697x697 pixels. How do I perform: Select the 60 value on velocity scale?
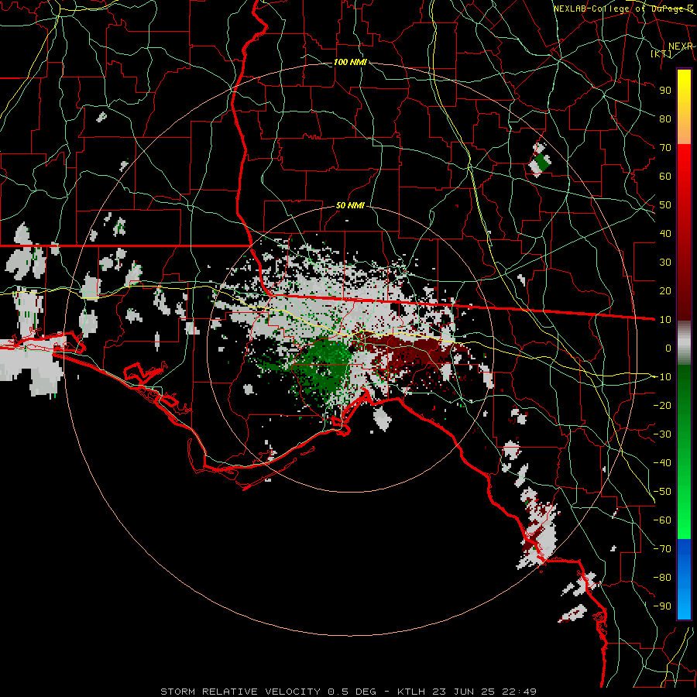click(665, 176)
